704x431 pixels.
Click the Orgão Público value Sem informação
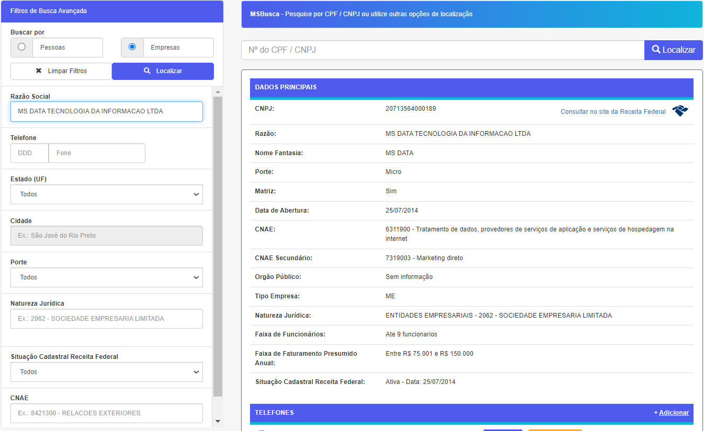409,277
